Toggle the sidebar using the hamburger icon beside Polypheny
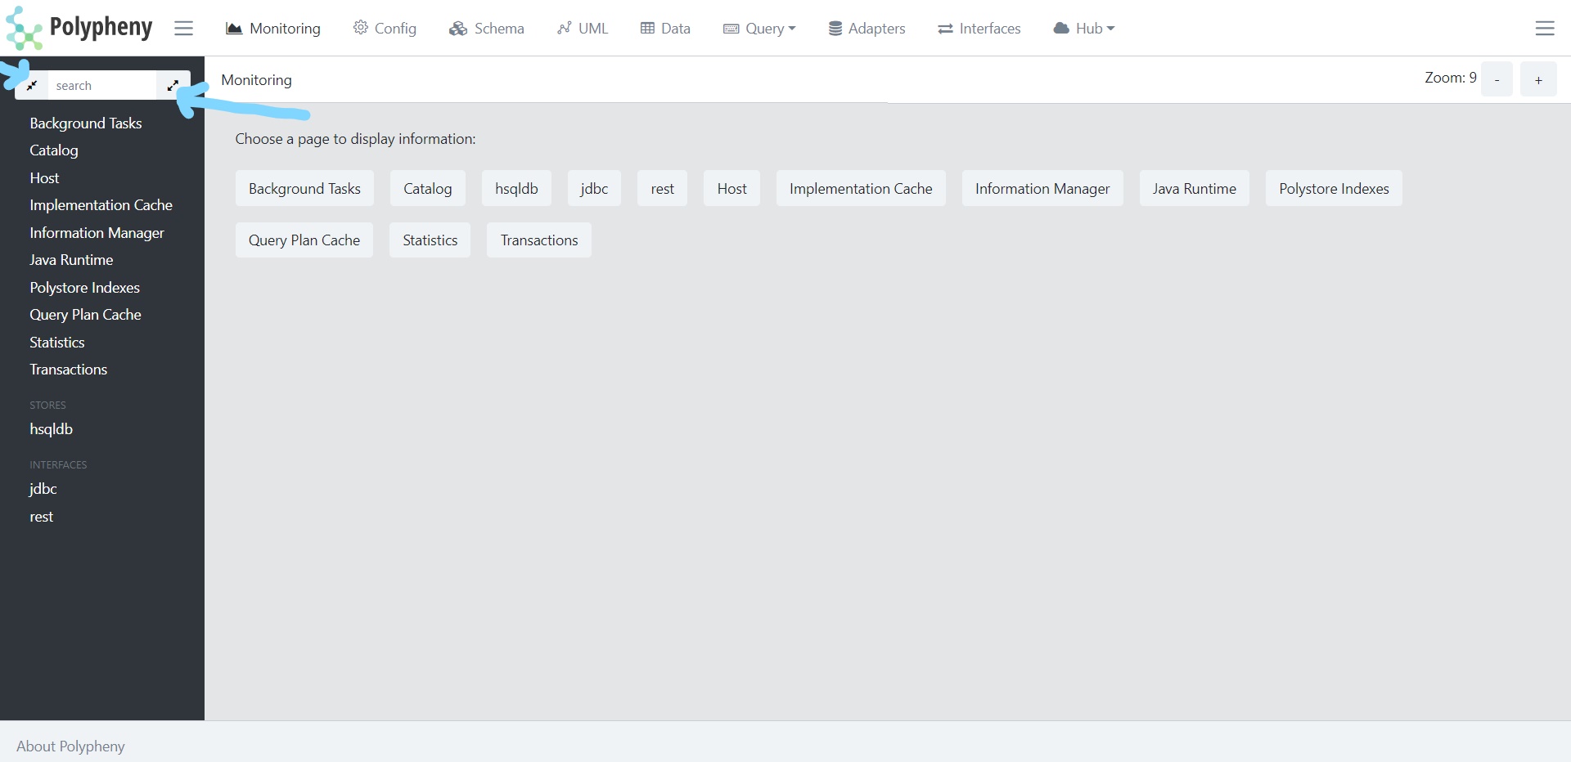This screenshot has width=1571, height=762. (183, 28)
